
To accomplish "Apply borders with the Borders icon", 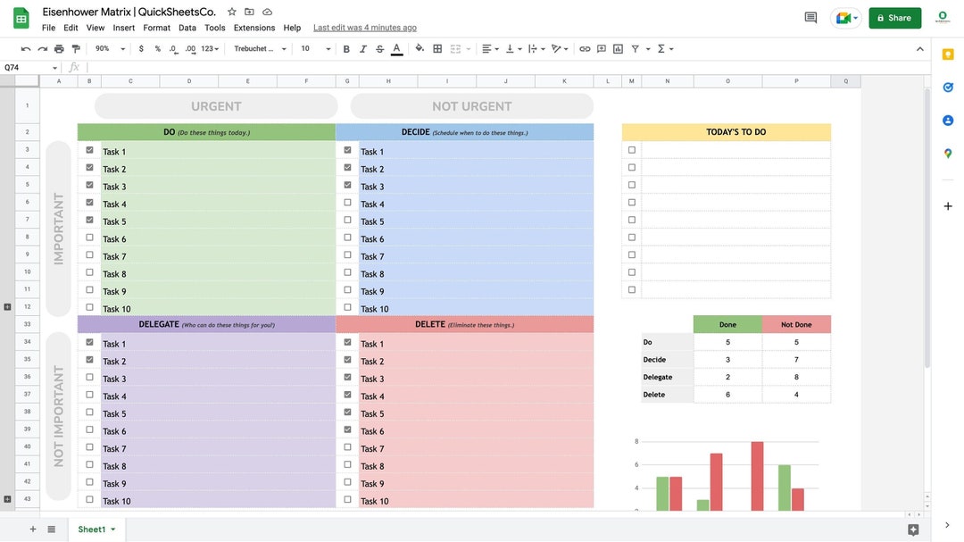I will (436, 46).
